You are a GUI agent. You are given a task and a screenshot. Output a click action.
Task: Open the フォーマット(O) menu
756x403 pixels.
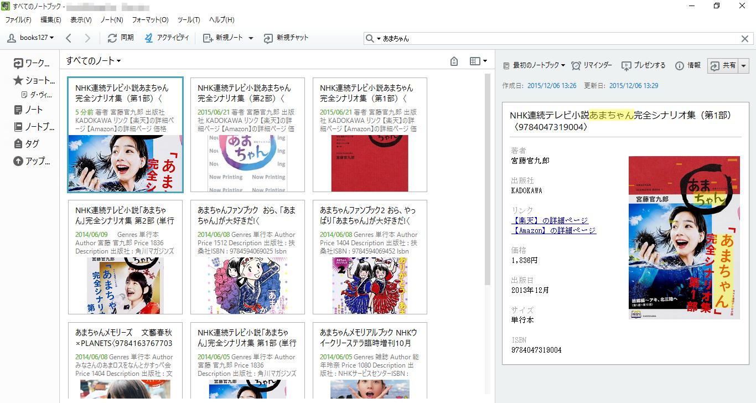(150, 20)
